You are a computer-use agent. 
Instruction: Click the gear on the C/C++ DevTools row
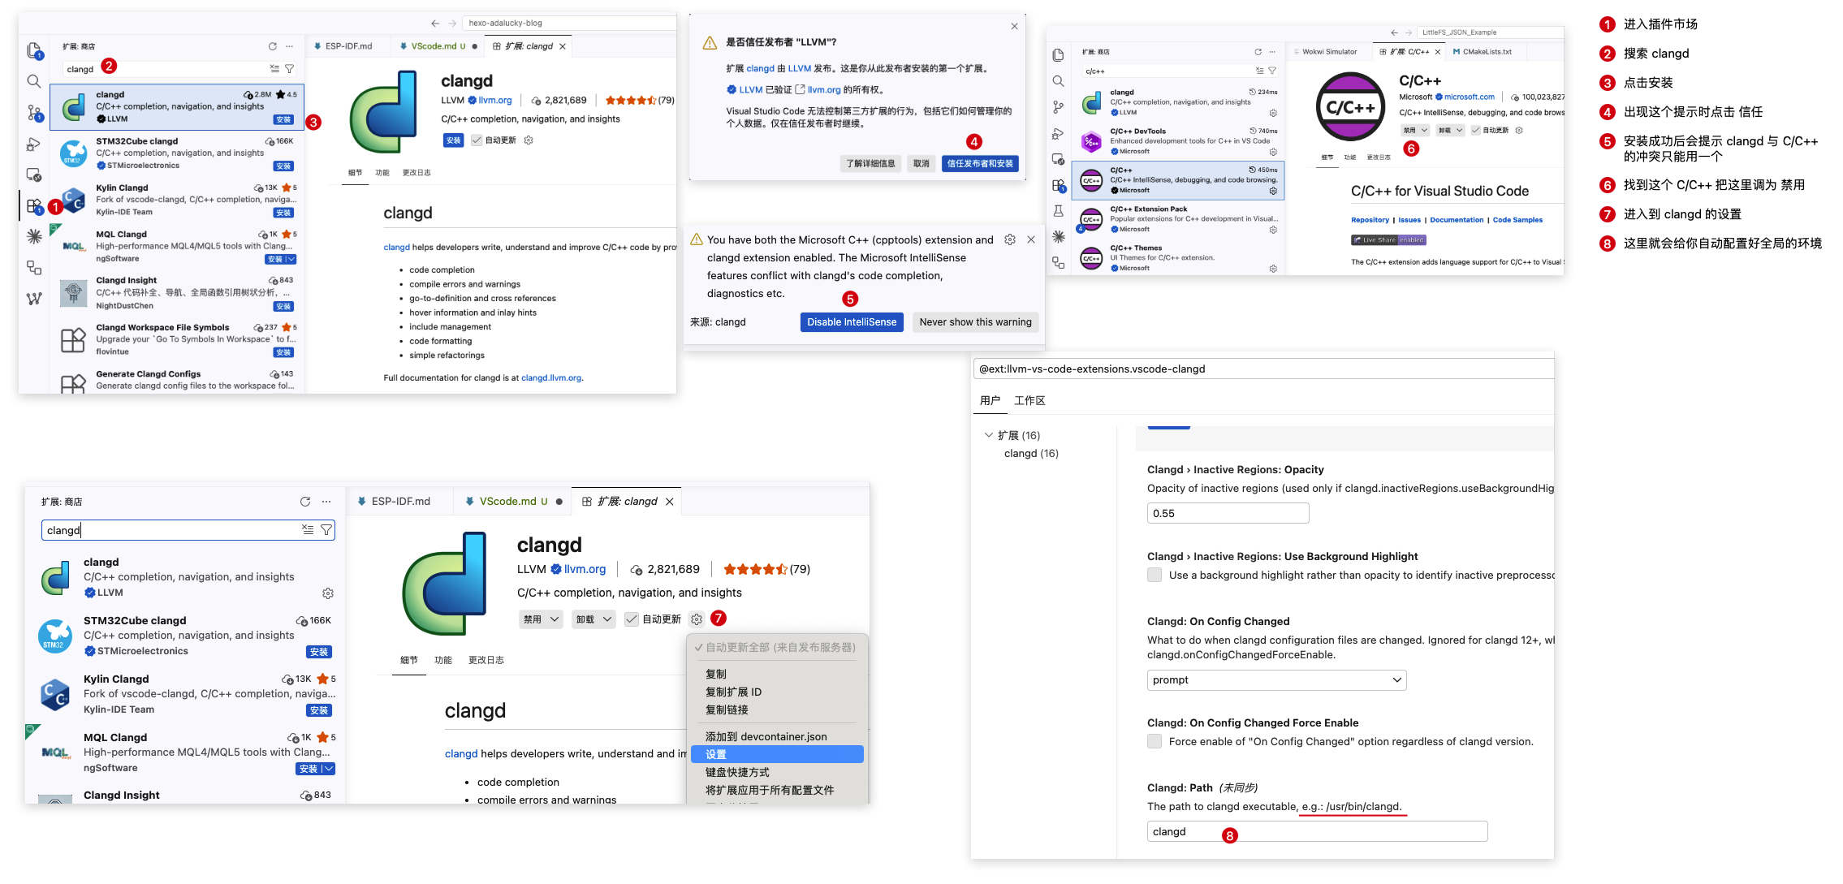pyautogui.click(x=1273, y=152)
